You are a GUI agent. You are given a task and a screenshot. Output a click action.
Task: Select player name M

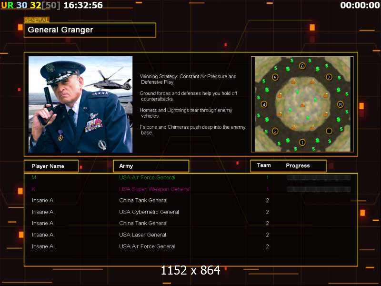[x=34, y=177]
